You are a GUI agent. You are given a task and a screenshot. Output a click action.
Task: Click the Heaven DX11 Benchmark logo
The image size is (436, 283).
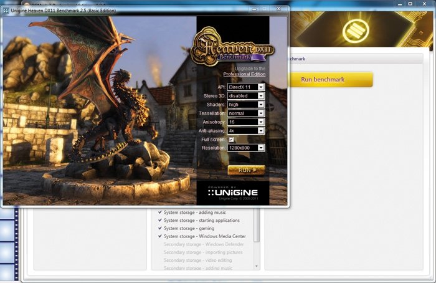[233, 46]
